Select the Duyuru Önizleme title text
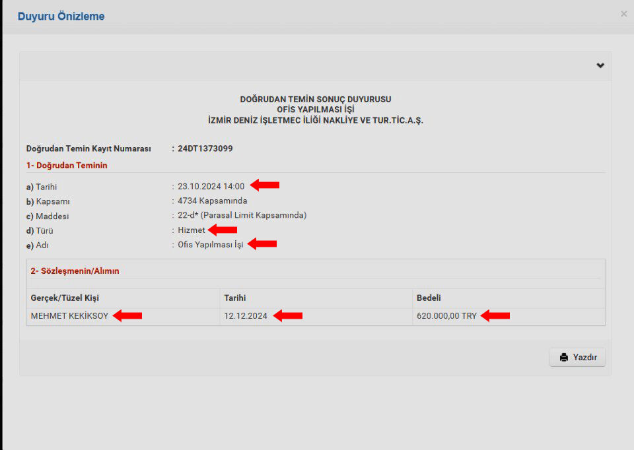Viewport: 634px width, 450px height. click(61, 16)
